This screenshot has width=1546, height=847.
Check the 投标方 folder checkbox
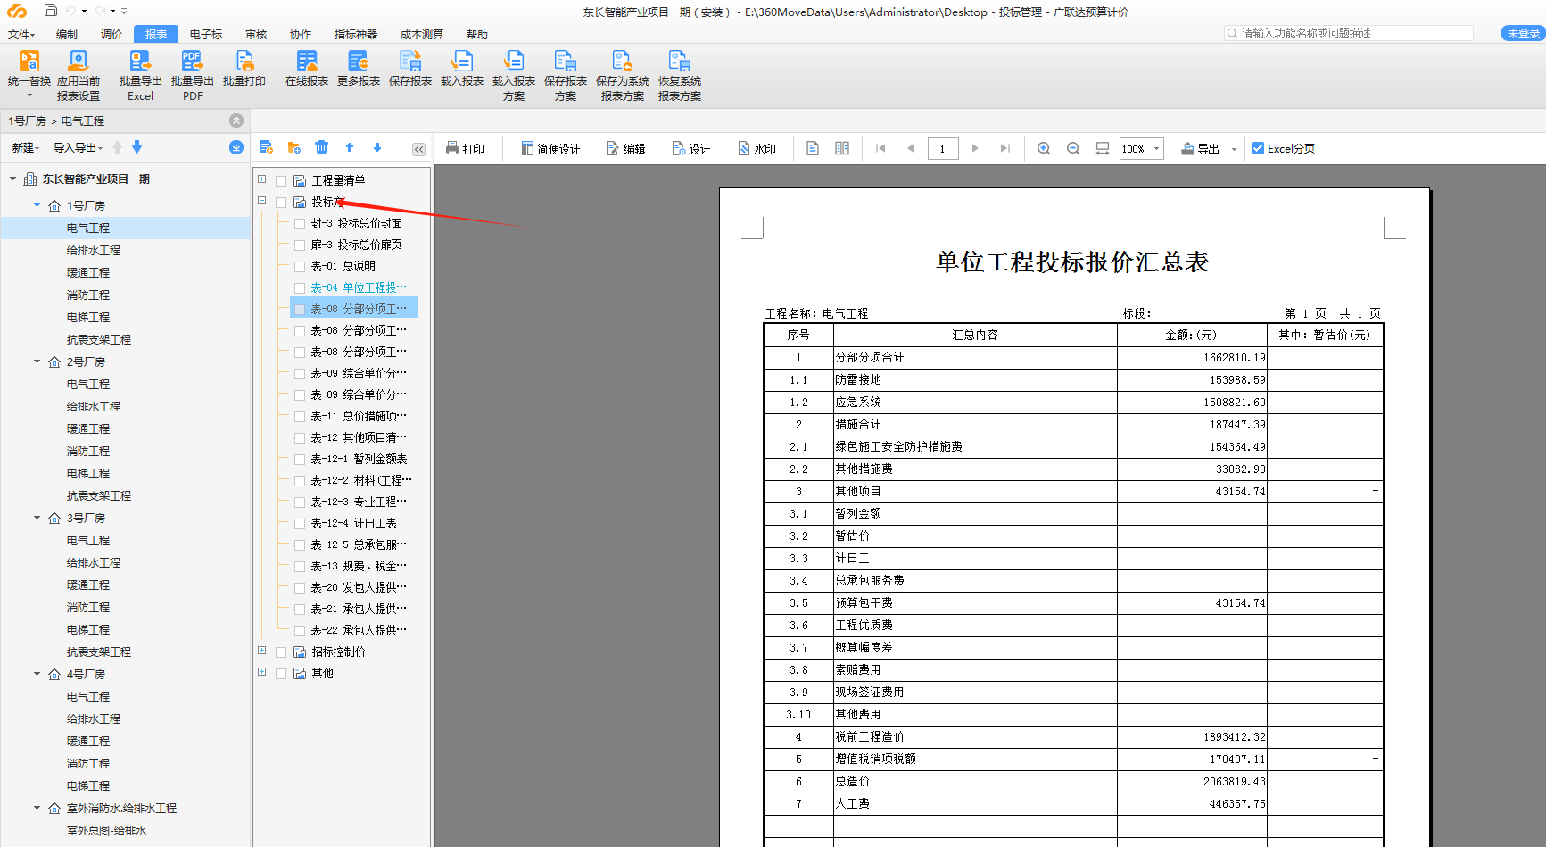coord(281,203)
